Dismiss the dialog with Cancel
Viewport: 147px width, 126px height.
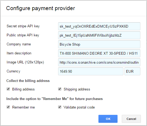pyautogui.click(x=131, y=119)
